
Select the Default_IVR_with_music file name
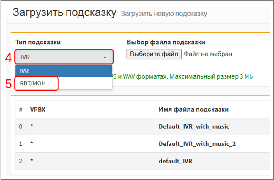[x=194, y=126]
